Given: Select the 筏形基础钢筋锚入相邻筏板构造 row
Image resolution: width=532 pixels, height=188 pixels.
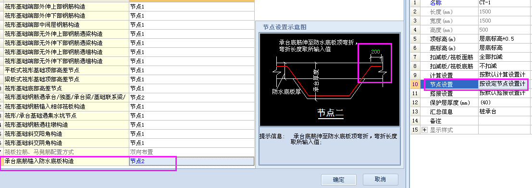Looking at the screenshot, I should [127, 107].
